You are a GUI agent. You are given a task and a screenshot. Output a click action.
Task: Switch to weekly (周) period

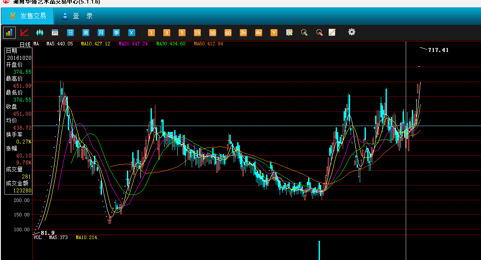click(x=86, y=33)
